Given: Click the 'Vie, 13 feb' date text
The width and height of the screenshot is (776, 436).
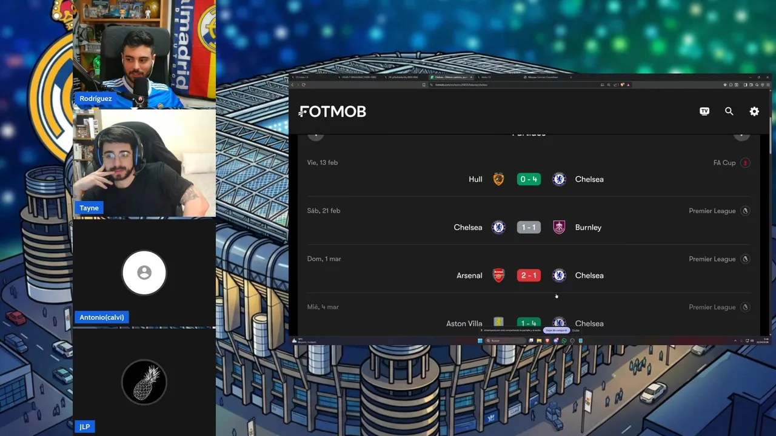Looking at the screenshot, I should [x=323, y=162].
